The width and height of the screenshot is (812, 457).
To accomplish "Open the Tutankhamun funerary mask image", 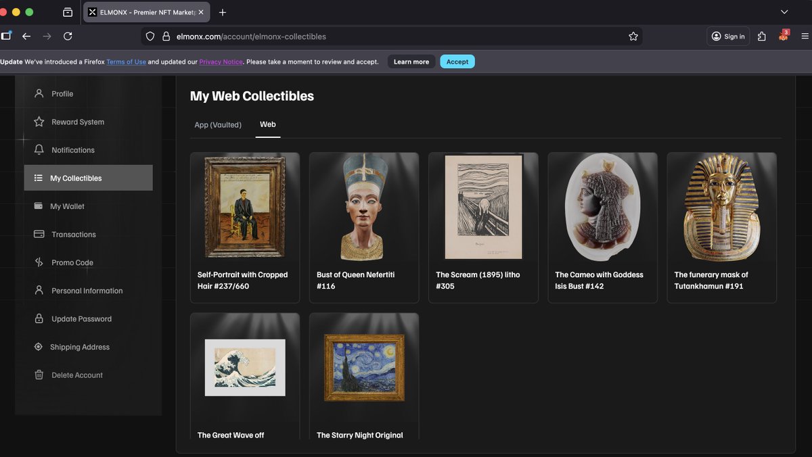I will (721, 207).
